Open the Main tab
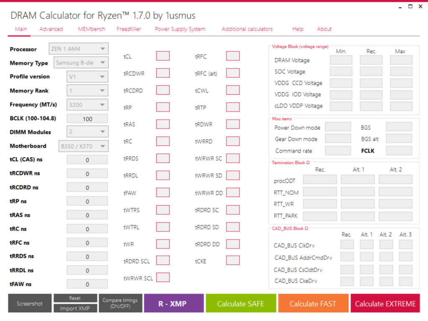428x321 pixels. click(21, 29)
